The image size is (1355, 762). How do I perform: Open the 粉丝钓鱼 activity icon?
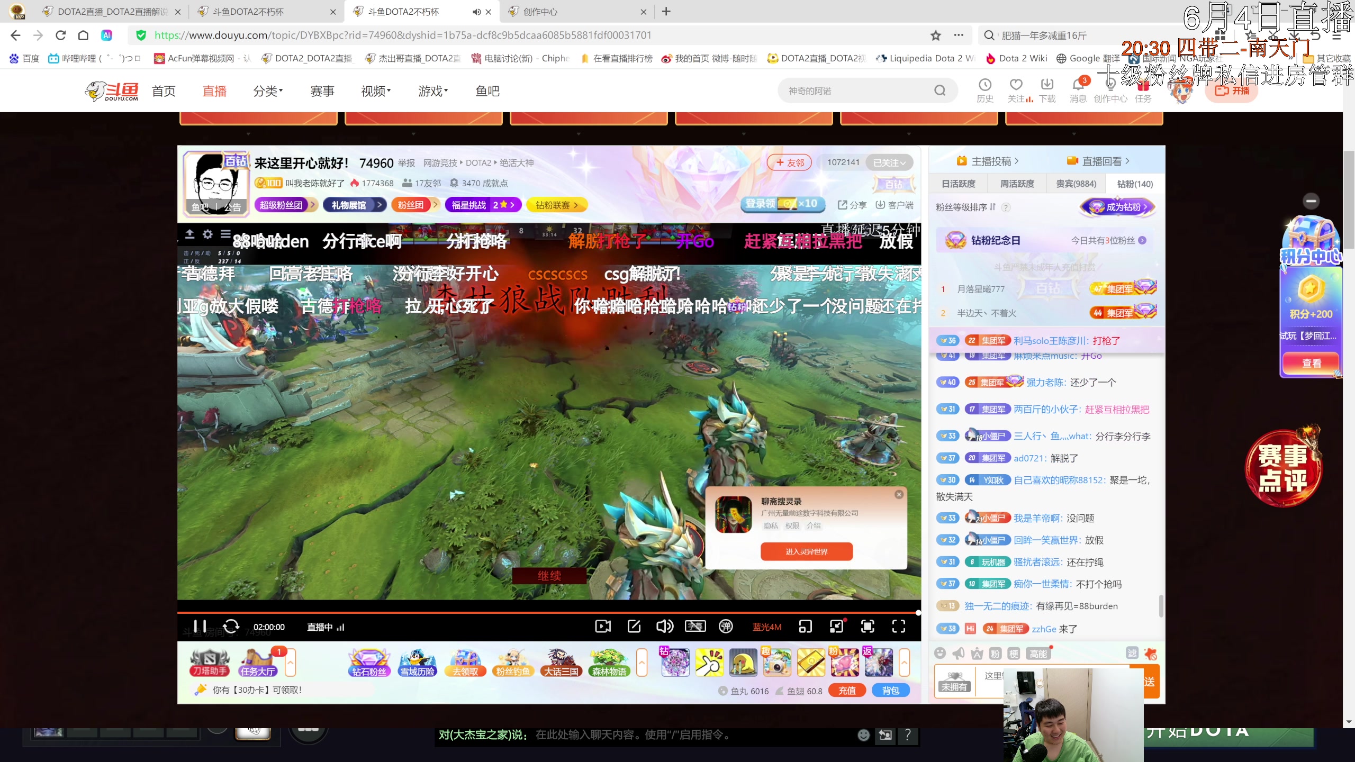pyautogui.click(x=512, y=663)
